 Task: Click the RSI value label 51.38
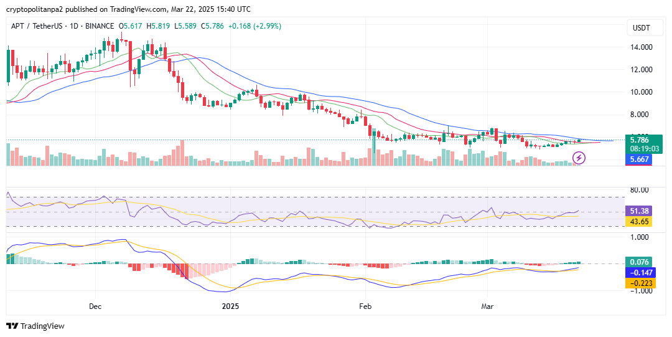pyautogui.click(x=638, y=211)
